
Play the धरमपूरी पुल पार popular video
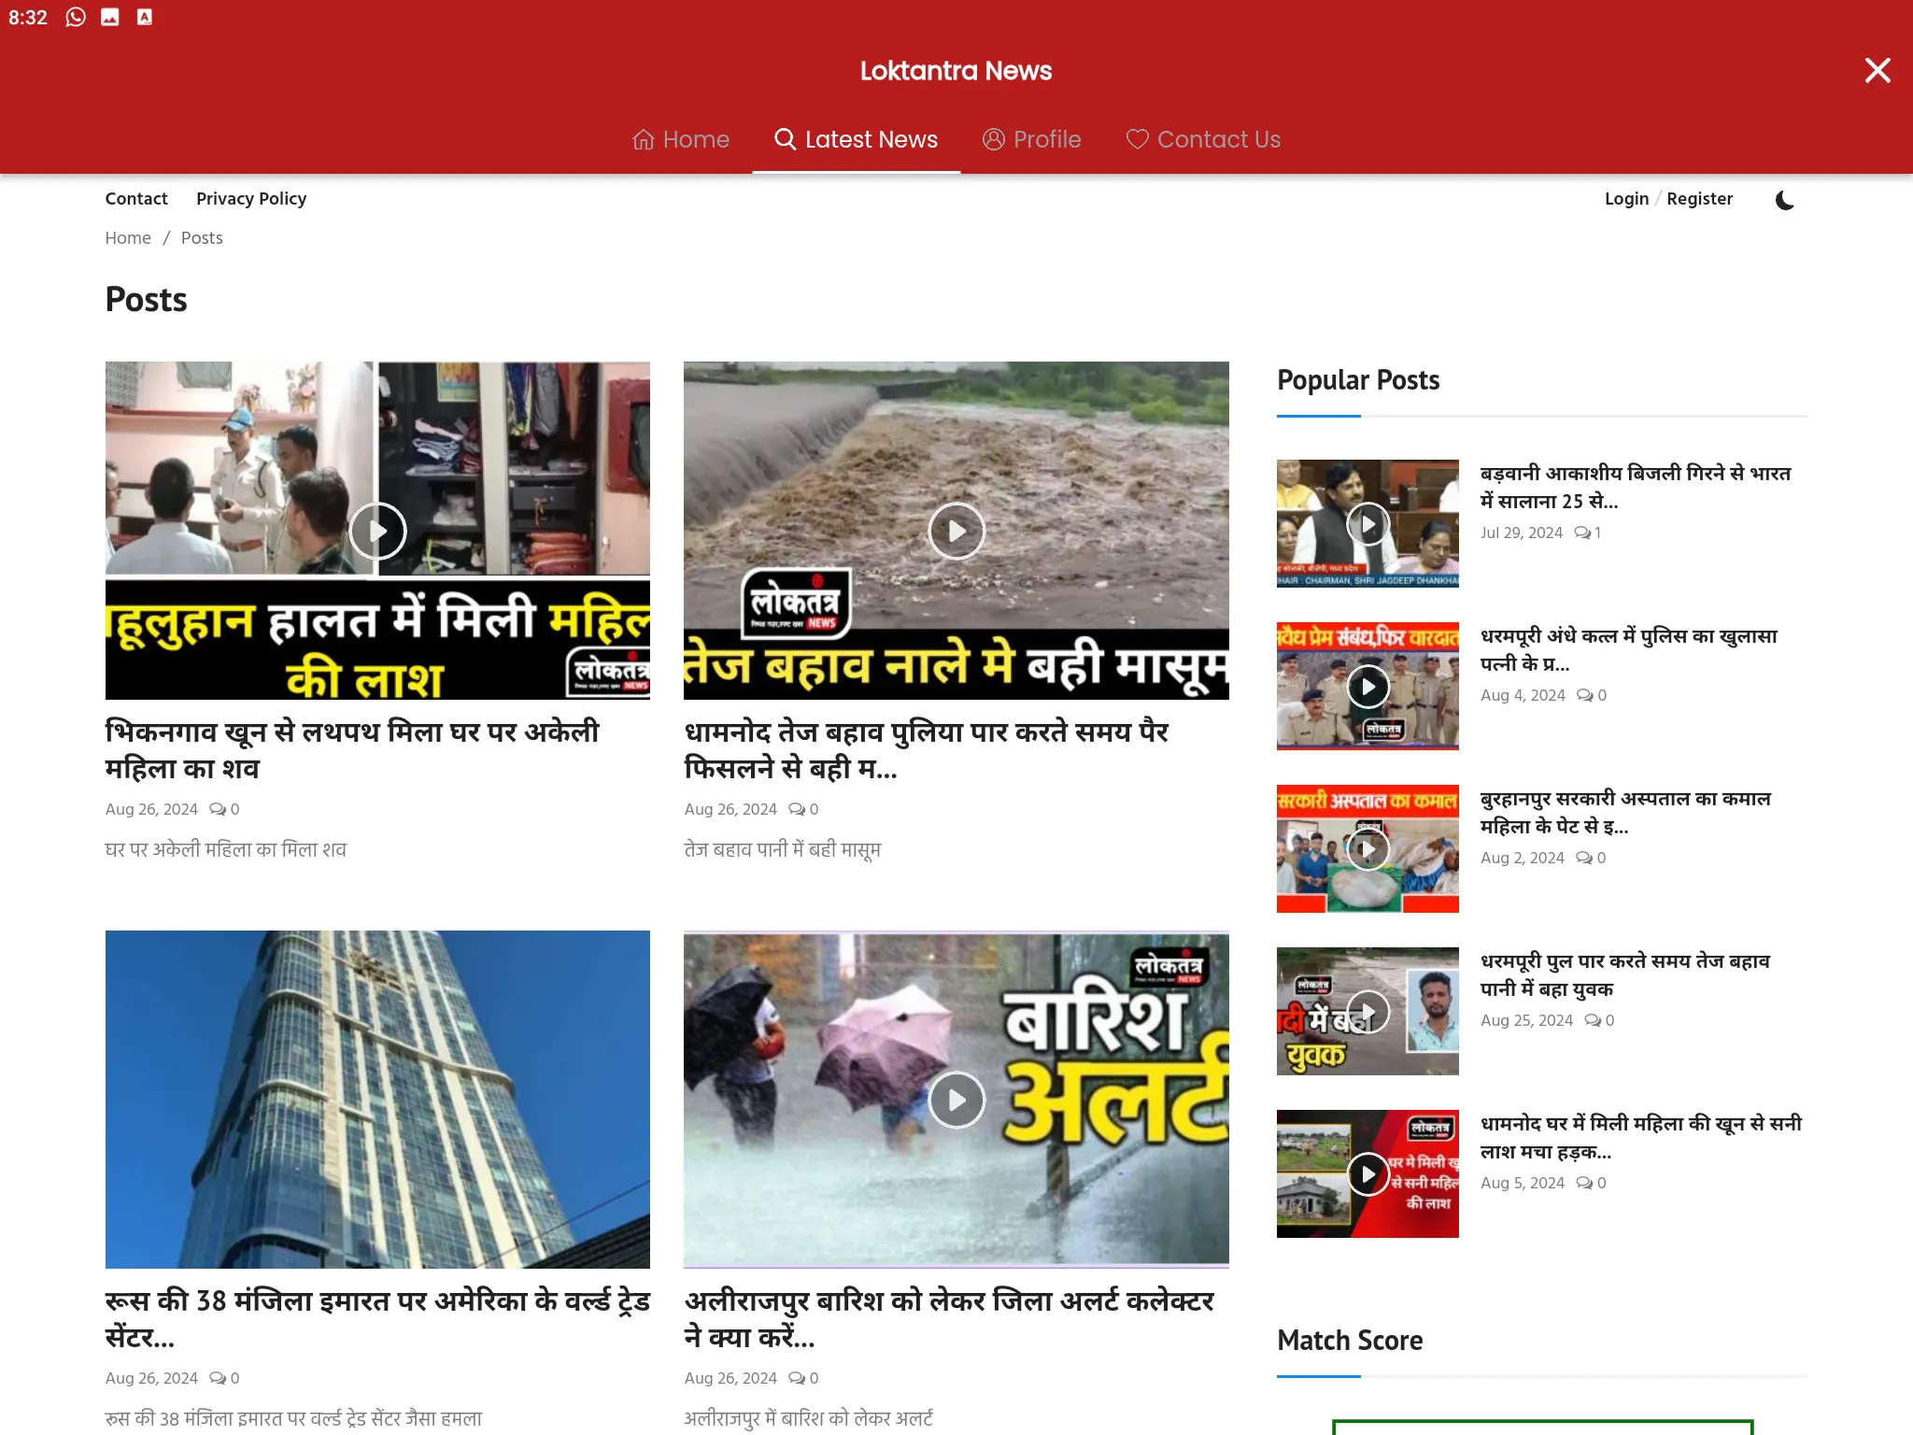pyautogui.click(x=1367, y=1012)
